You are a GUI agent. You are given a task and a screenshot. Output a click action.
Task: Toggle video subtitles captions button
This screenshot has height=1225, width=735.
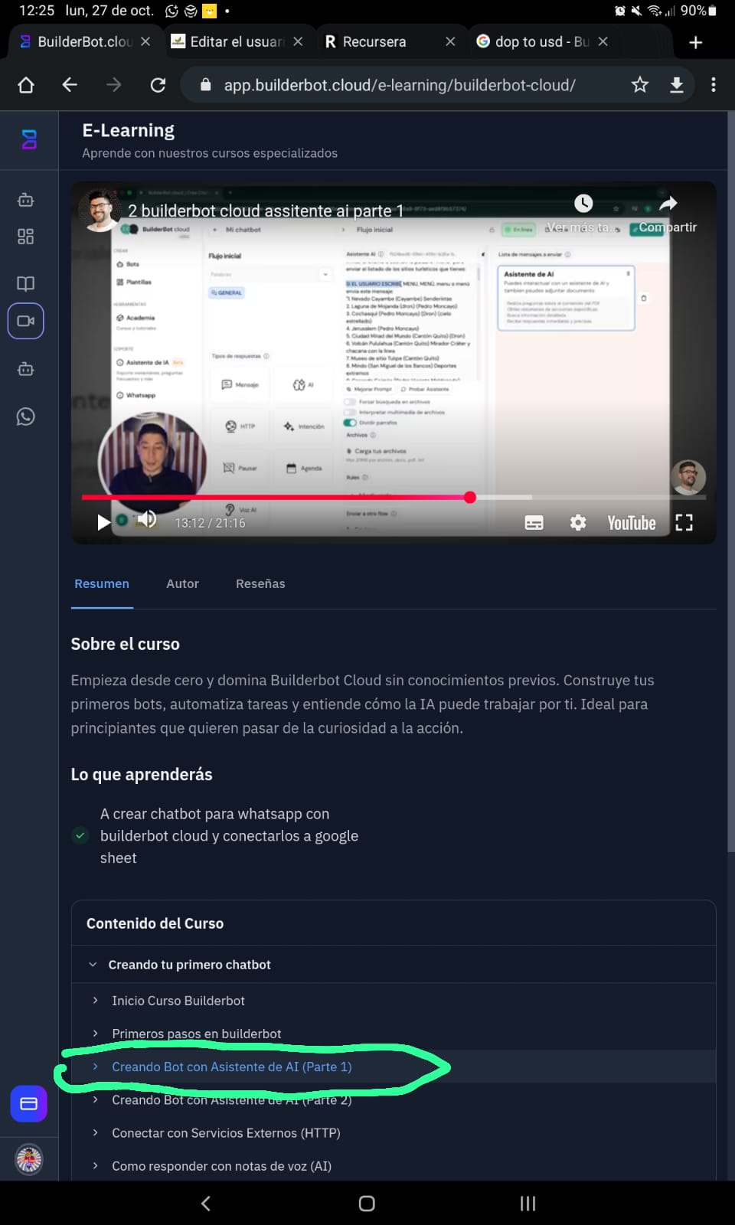click(534, 522)
